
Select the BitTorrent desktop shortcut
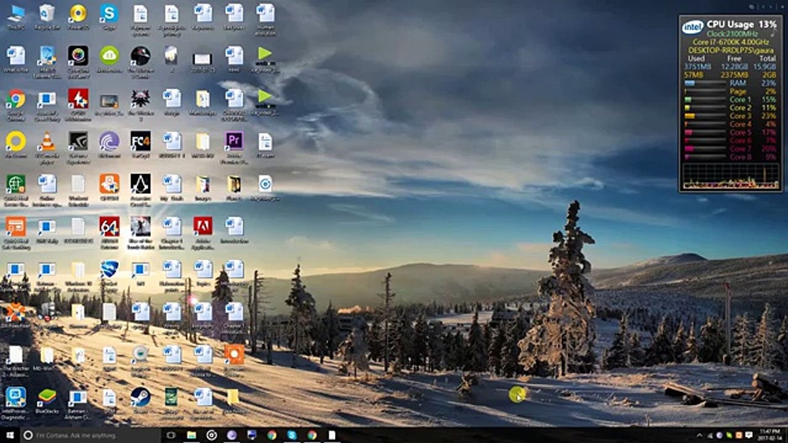(109, 146)
